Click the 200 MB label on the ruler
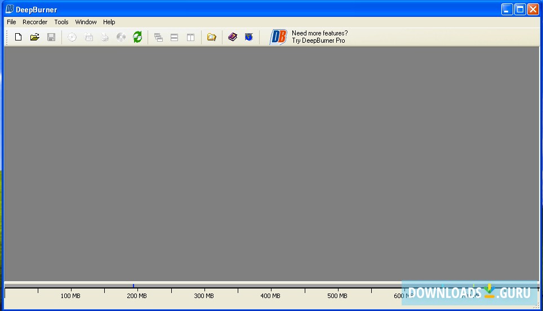Image resolution: width=543 pixels, height=311 pixels. 137,296
